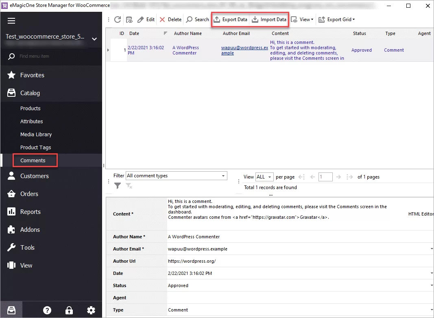Open Import Data in the toolbar

(x=269, y=19)
